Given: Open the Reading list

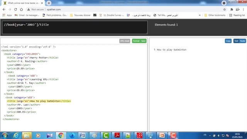Looking at the screenshot, I should tap(237, 15).
